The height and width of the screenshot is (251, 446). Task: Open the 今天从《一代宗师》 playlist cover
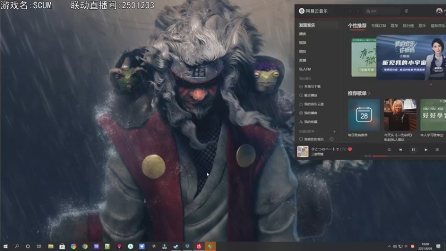click(400, 115)
